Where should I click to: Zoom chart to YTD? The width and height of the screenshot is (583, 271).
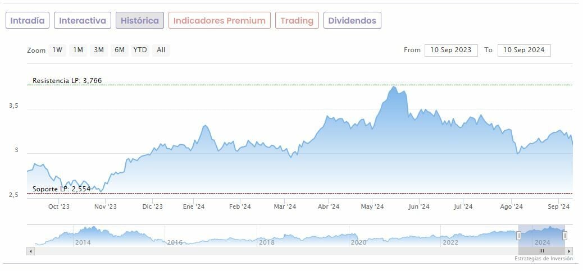[140, 50]
